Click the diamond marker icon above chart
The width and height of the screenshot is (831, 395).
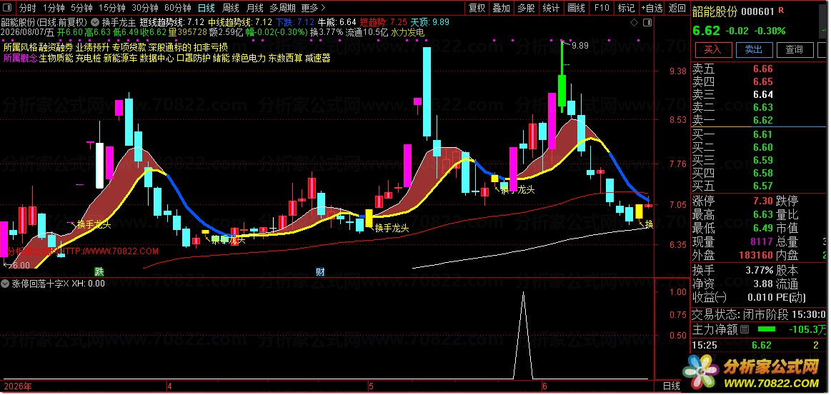tap(635, 22)
